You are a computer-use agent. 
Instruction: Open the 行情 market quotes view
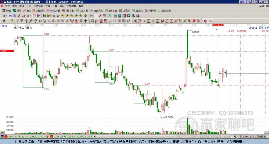click(x=6, y=11)
